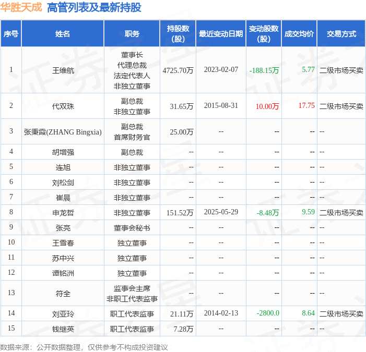Click 二级市场买卖 in 申龙哲 row
This screenshot has width=366, height=352.
click(x=341, y=213)
